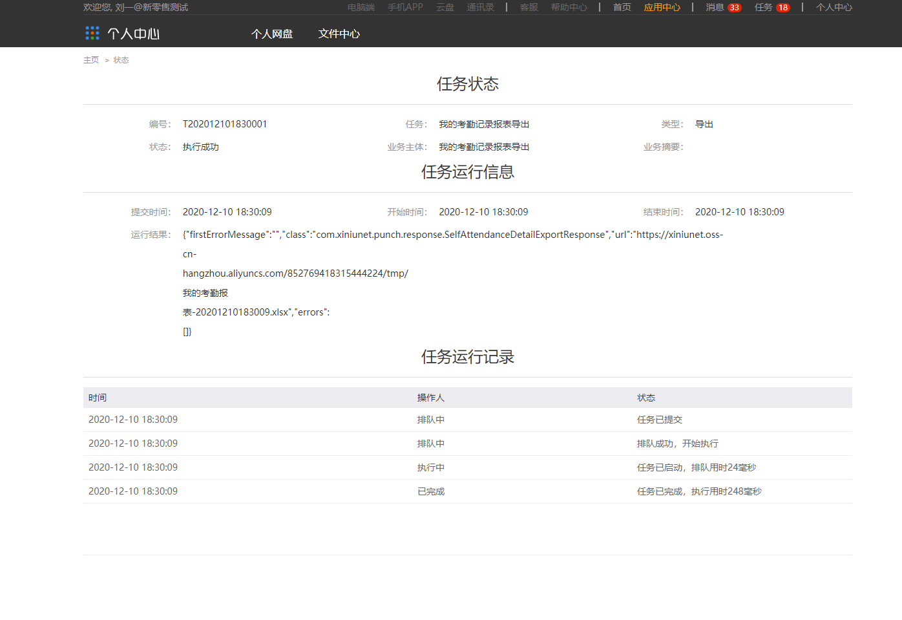The width and height of the screenshot is (902, 620).
Task: Open 应用中心 in the top bar
Action: coord(662,7)
